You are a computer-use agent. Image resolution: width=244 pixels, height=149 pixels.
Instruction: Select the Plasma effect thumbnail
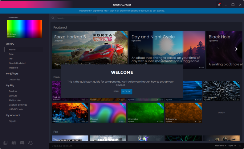point(108,113)
